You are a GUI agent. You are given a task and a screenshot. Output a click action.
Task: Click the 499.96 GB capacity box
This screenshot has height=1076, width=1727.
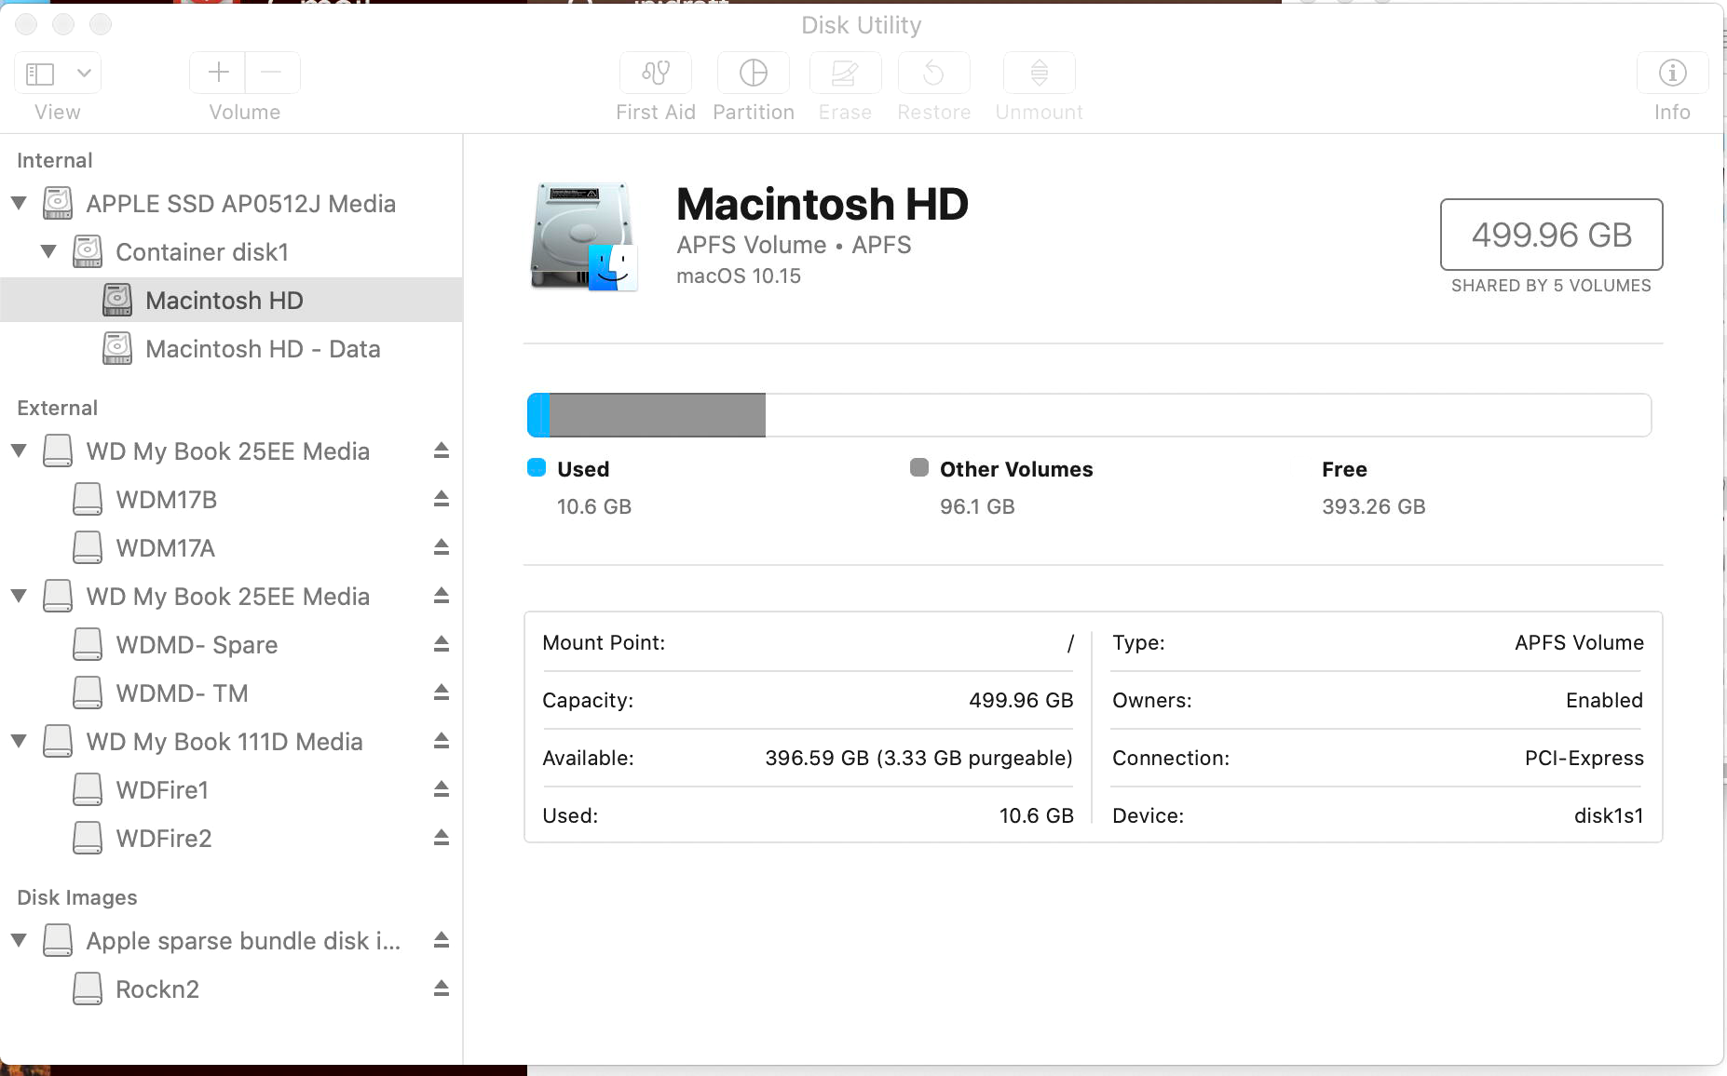(1551, 235)
